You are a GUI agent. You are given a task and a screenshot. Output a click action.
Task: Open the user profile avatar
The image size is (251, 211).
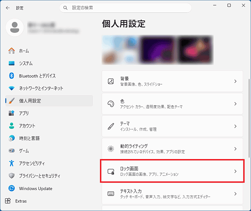pyautogui.click(x=15, y=27)
